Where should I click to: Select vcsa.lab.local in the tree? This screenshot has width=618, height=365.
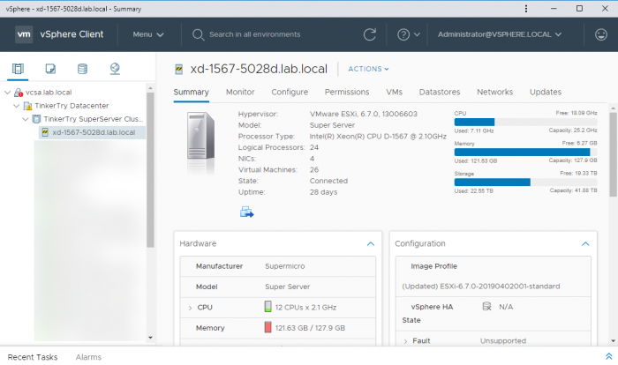[49, 93]
